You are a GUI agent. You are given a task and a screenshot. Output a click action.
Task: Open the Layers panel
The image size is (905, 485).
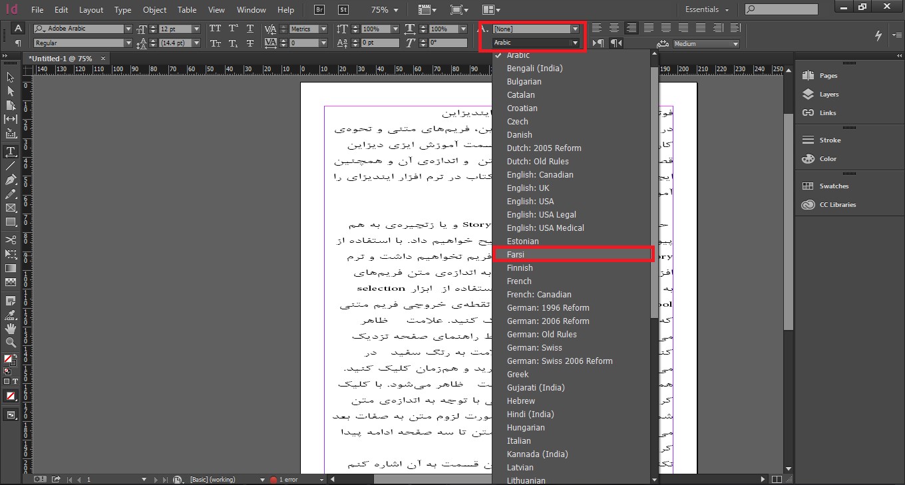click(x=829, y=94)
